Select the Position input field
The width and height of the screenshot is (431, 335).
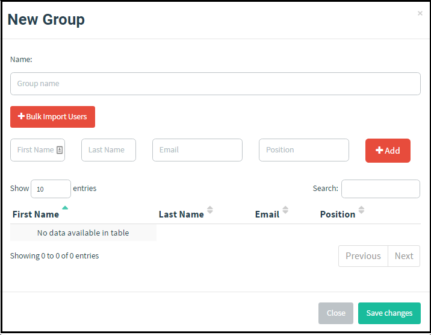303,150
